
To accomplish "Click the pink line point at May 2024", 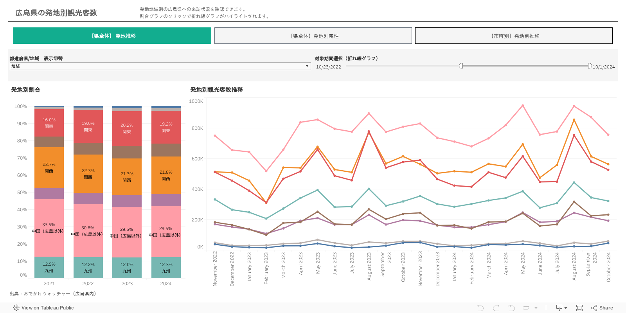I will [523, 105].
